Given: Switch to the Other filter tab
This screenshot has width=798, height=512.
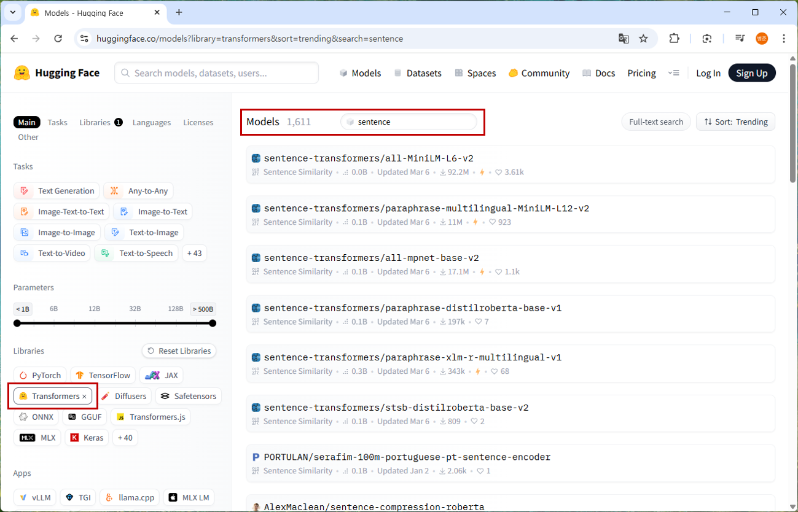Looking at the screenshot, I should tap(28, 137).
